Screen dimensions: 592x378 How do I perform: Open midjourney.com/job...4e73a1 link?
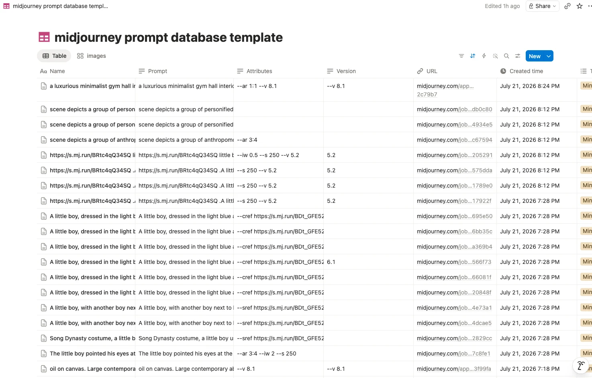[454, 308]
